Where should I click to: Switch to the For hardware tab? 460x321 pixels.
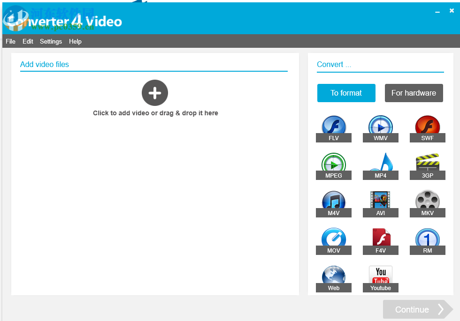coord(414,93)
